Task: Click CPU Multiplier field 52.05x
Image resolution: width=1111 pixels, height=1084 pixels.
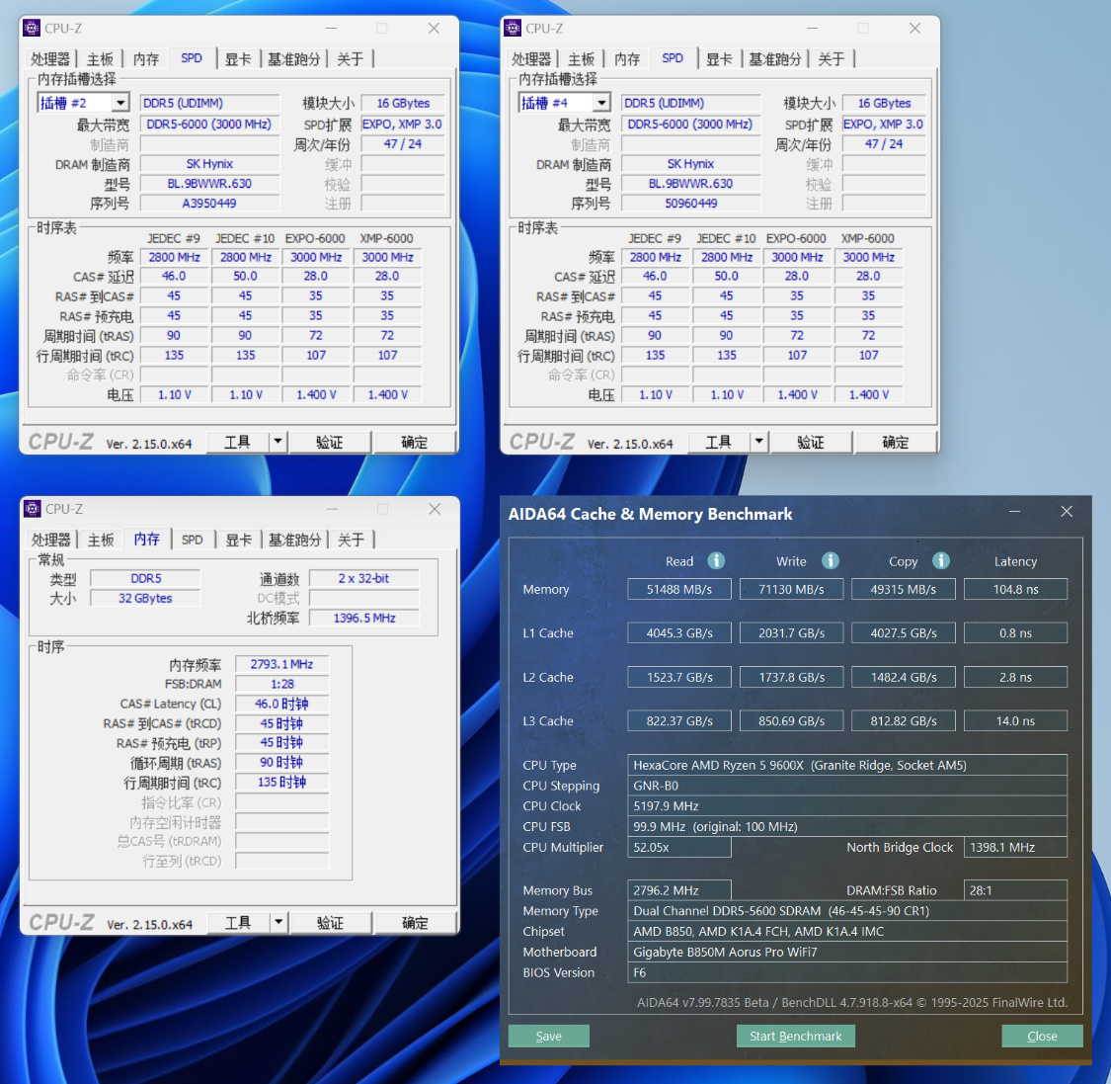Action: [x=678, y=847]
